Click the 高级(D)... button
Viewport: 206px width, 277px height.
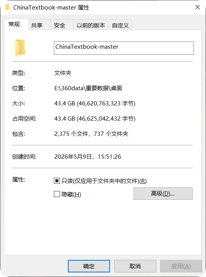coord(163,194)
